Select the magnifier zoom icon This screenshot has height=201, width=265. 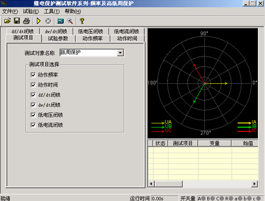[x=70, y=21]
